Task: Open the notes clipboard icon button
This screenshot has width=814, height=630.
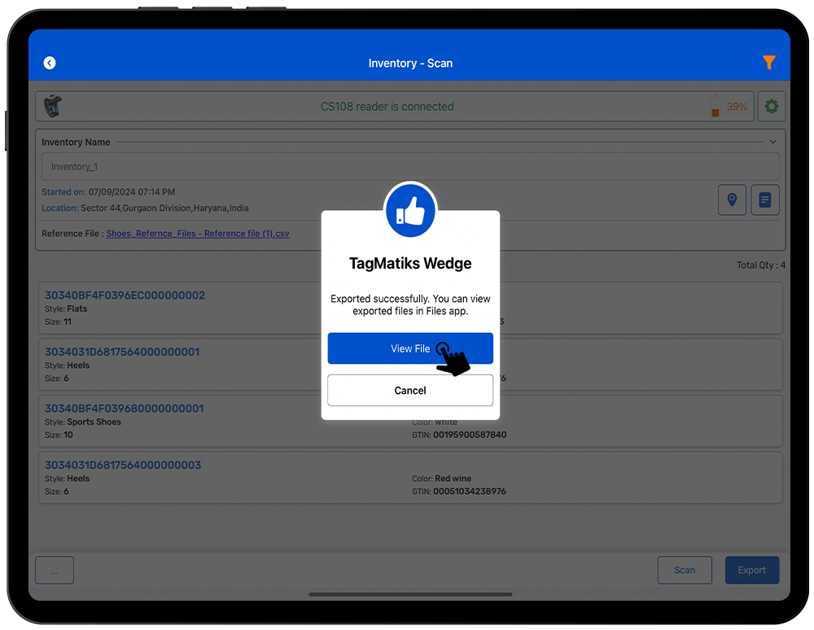Action: point(765,199)
